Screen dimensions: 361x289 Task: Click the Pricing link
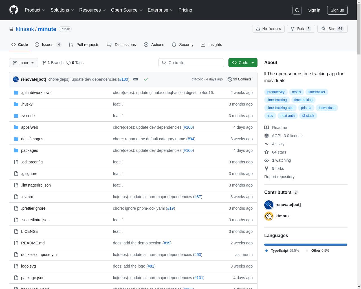[x=185, y=10]
